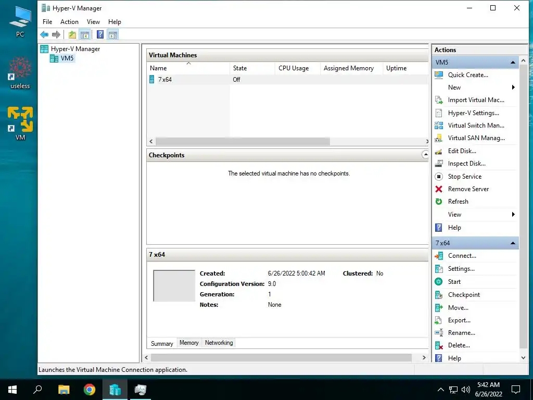
Task: Click the details pane bottom horizontal scrollbar
Action: pos(281,357)
